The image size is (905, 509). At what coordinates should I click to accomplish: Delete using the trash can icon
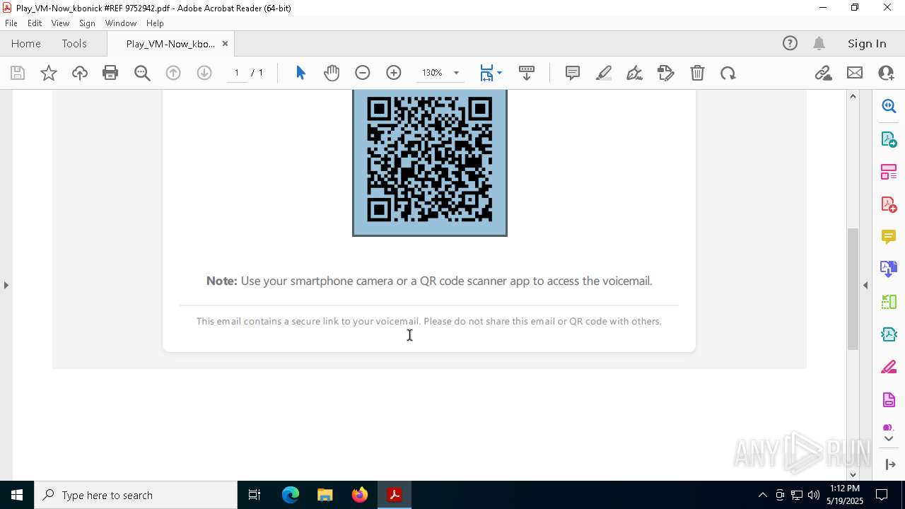click(x=697, y=73)
